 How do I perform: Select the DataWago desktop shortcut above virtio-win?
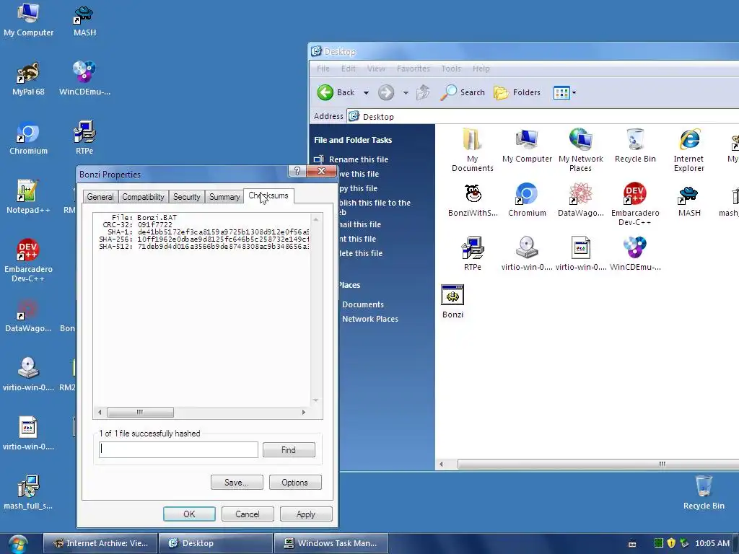click(28, 316)
